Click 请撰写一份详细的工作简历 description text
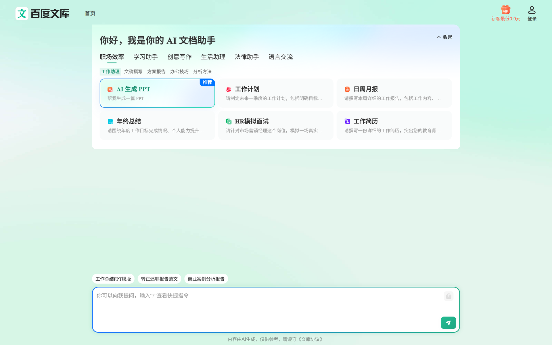Image resolution: width=552 pixels, height=345 pixels. pyautogui.click(x=392, y=131)
